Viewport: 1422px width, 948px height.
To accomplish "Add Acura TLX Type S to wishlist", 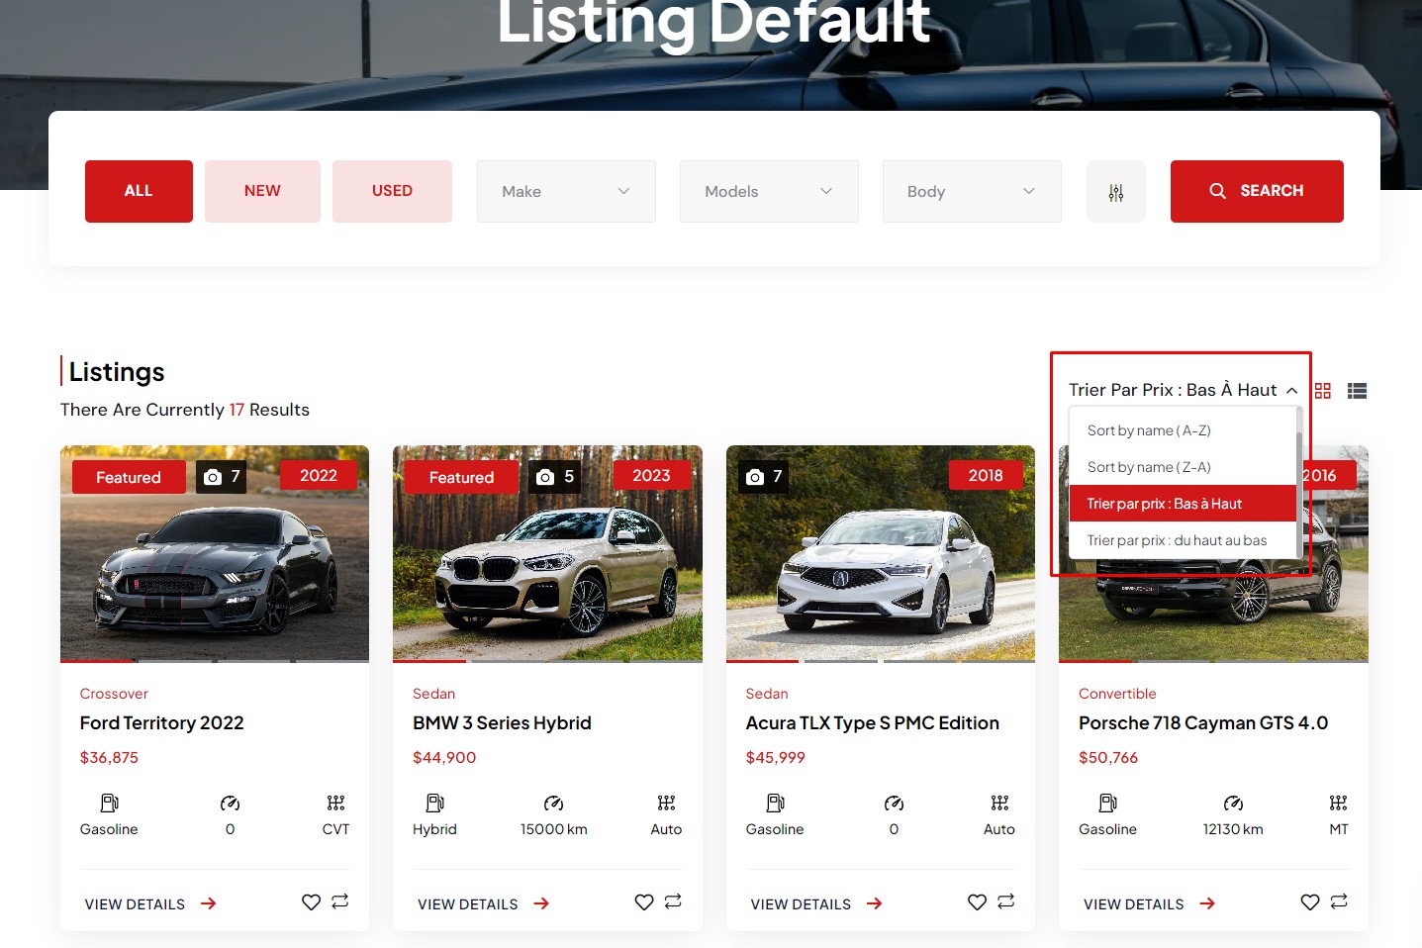I will tap(977, 902).
